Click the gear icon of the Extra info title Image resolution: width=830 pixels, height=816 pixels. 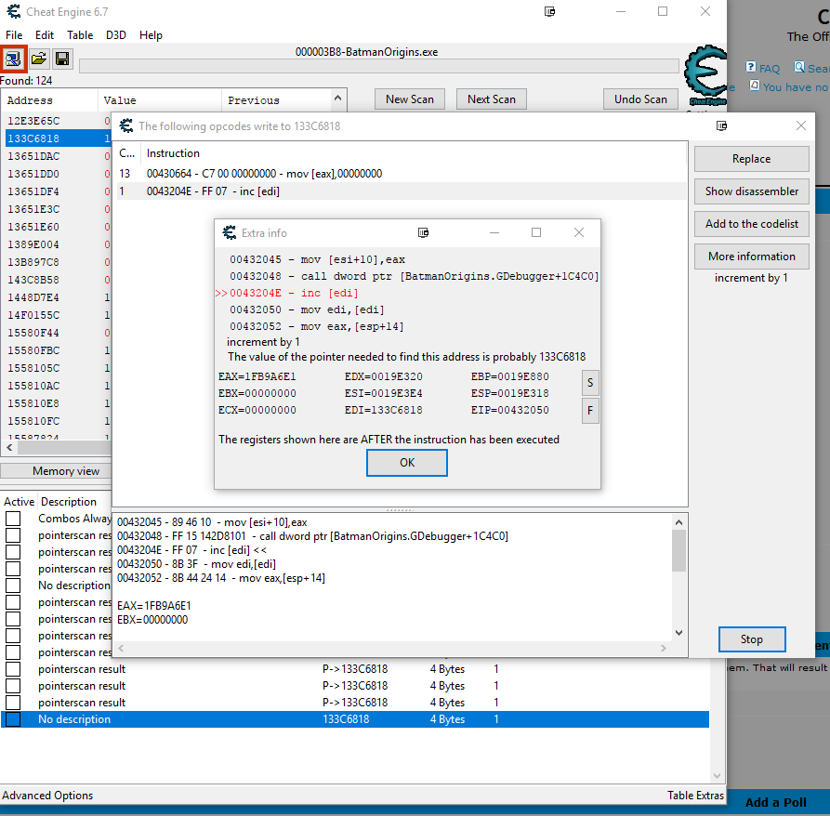(x=230, y=233)
